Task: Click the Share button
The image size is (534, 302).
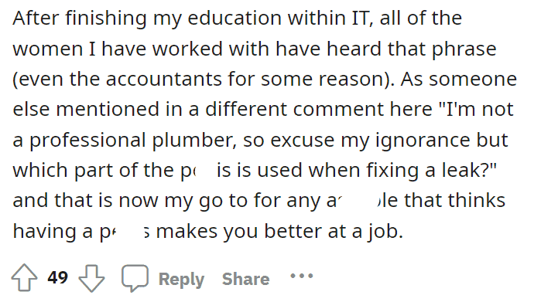Action: click(x=245, y=279)
